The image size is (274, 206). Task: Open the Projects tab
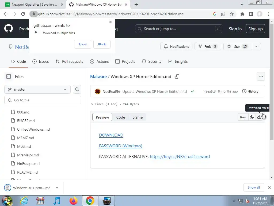click(x=125, y=61)
